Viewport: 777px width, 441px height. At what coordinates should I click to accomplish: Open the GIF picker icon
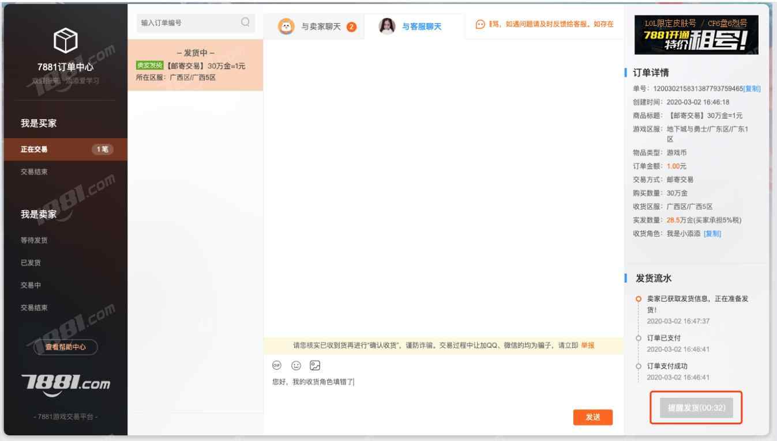click(x=276, y=366)
